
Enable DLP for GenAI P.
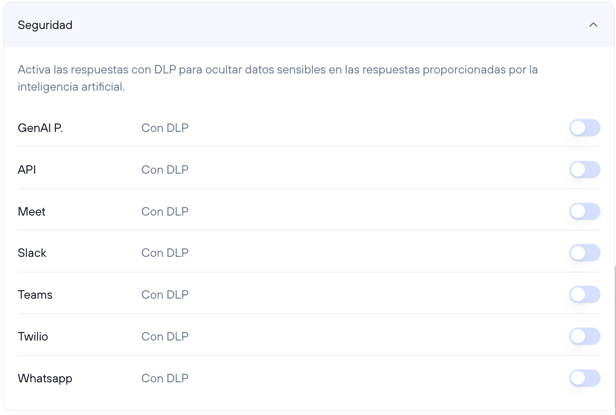tap(584, 128)
